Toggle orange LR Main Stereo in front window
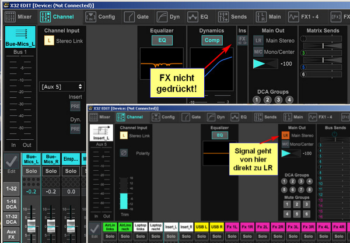This screenshot has width=350, height=243. click(285, 135)
